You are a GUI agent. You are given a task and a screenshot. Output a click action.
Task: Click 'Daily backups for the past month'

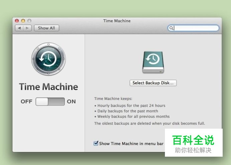click(x=128, y=111)
